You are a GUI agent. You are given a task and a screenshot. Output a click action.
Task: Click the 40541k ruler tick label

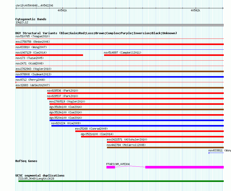point(62,10)
